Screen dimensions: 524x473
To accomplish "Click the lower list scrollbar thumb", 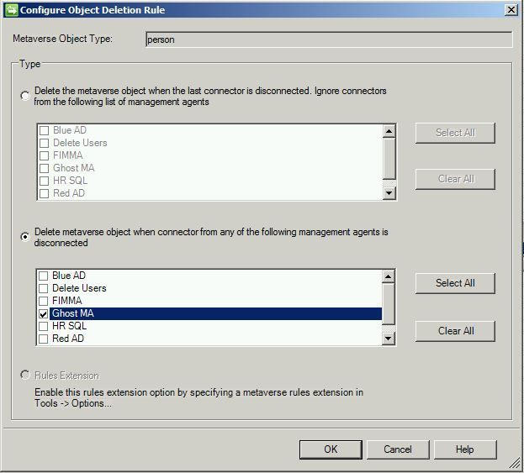I will [x=389, y=304].
